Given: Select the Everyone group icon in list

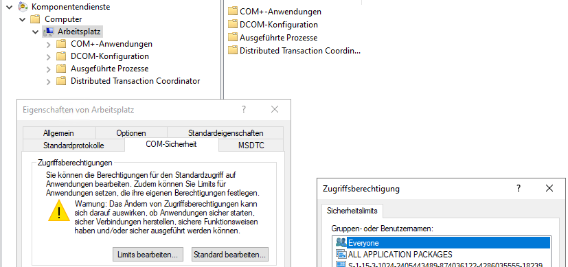Looking at the screenshot, I should (x=341, y=242).
